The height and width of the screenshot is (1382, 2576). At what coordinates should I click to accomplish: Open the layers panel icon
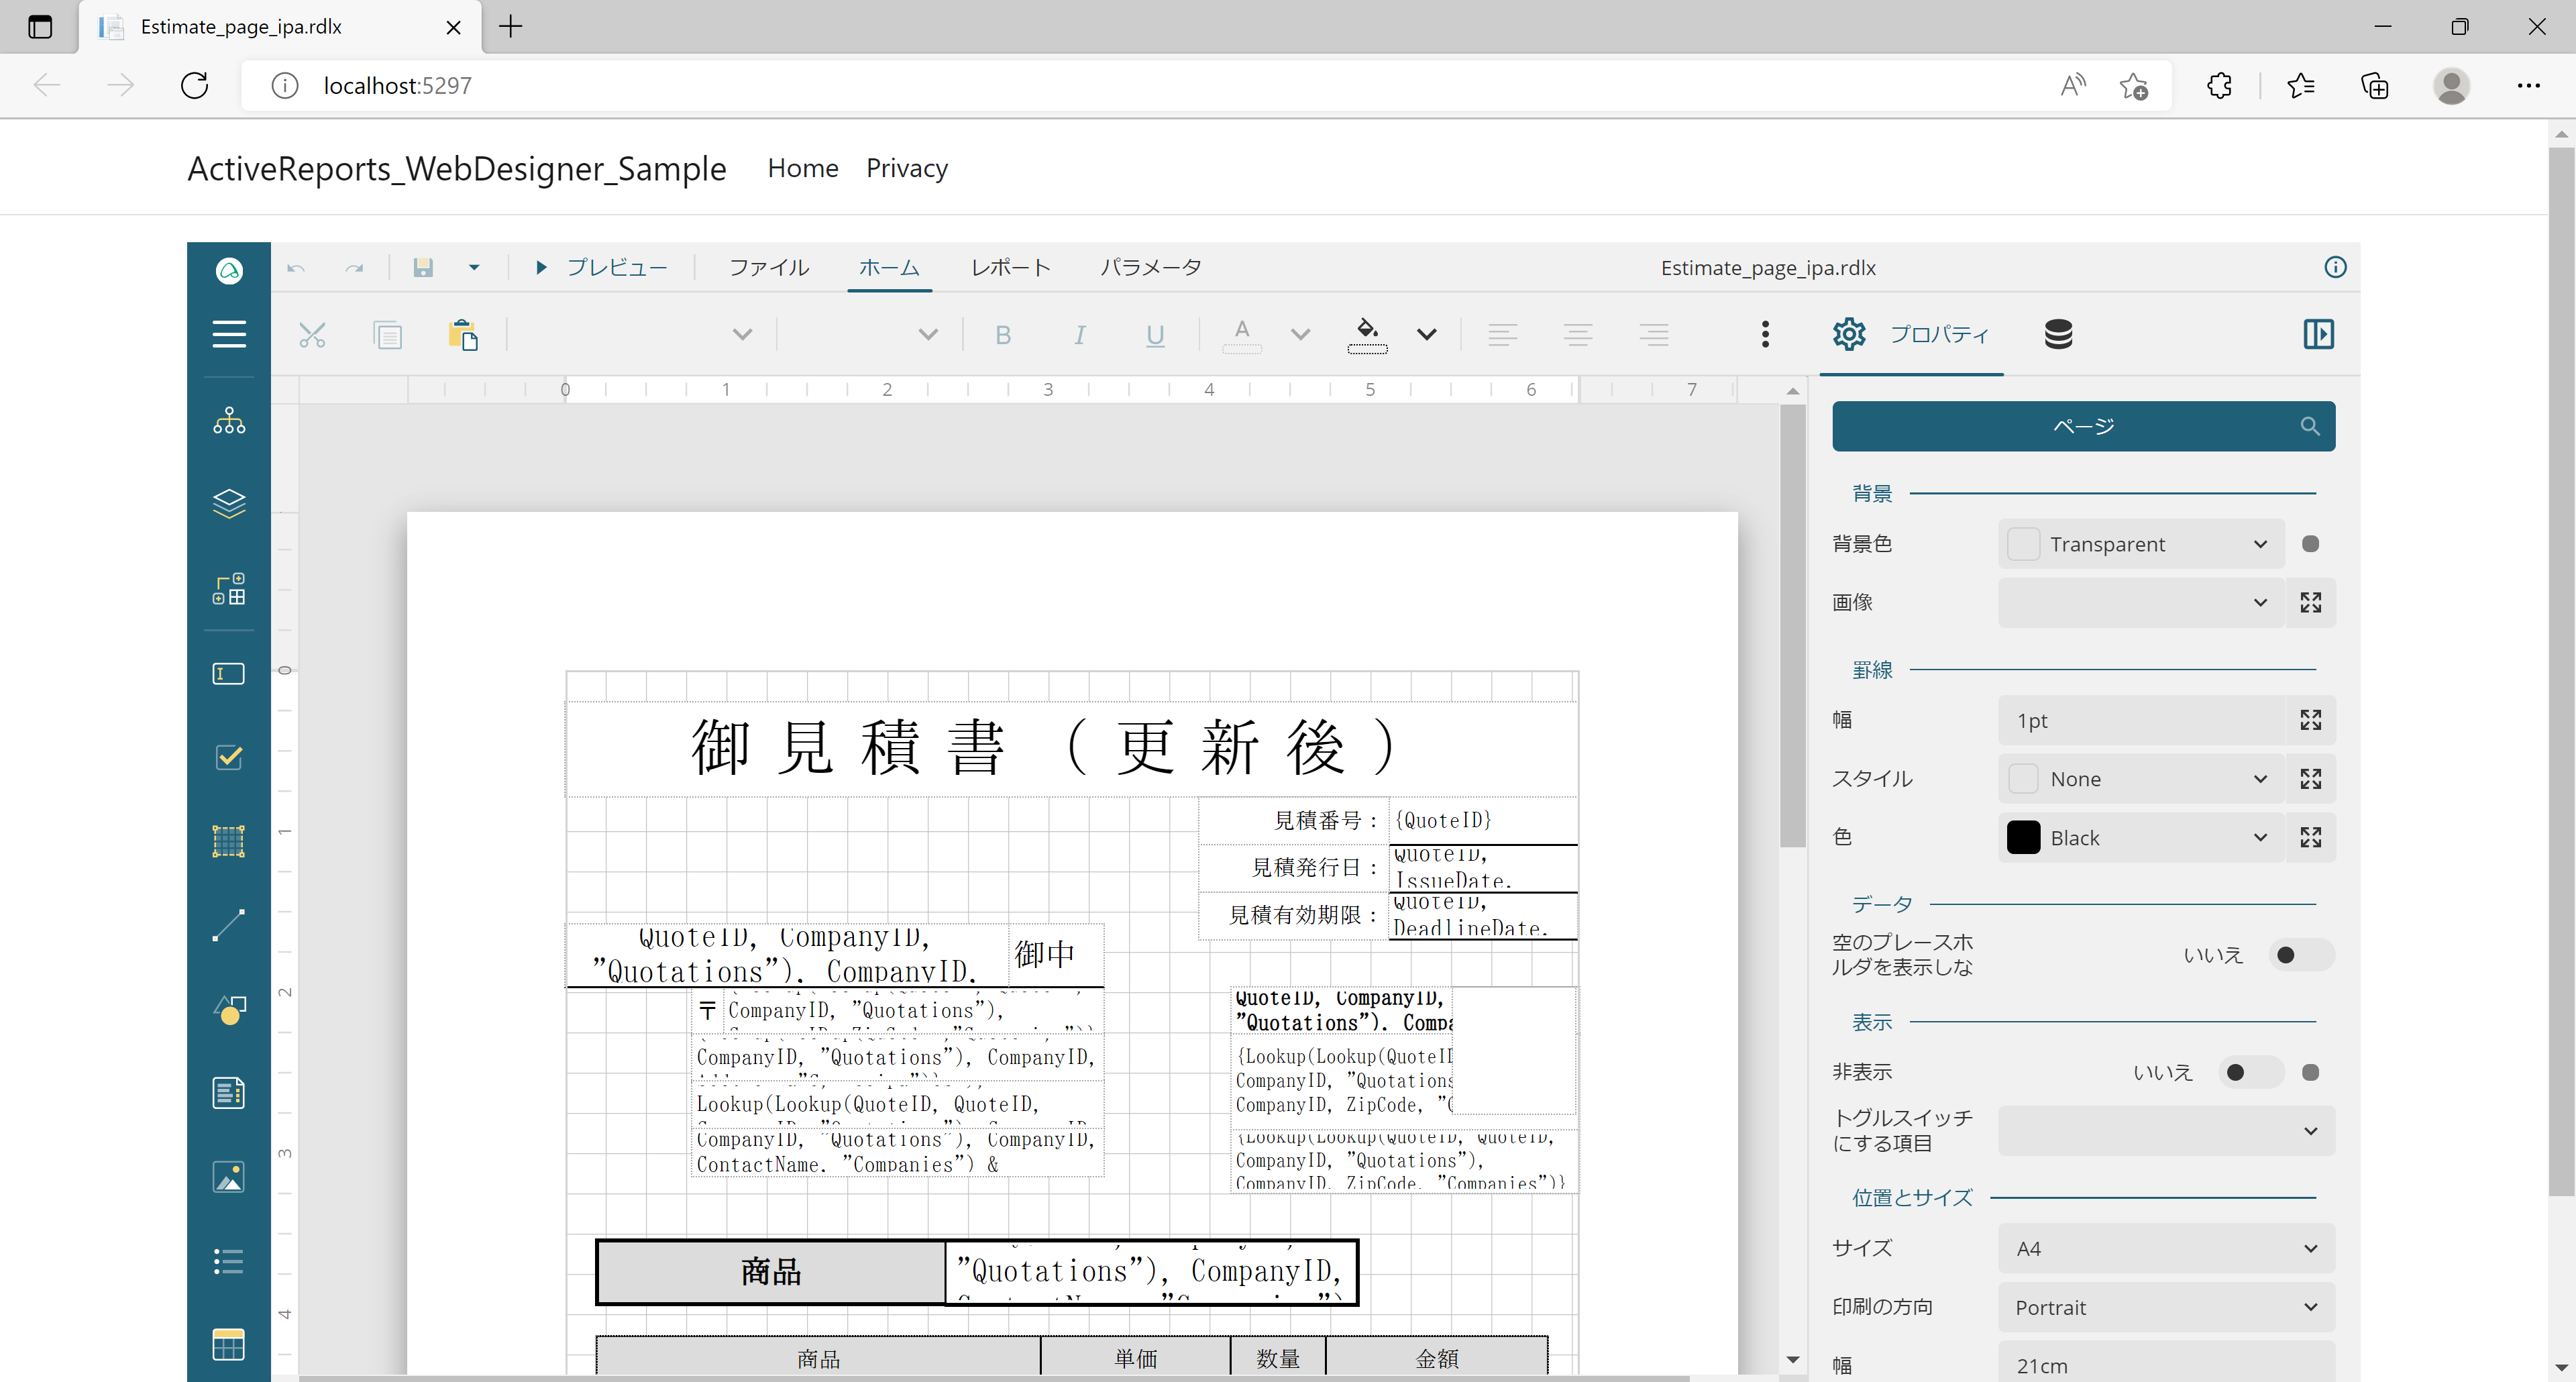point(229,504)
